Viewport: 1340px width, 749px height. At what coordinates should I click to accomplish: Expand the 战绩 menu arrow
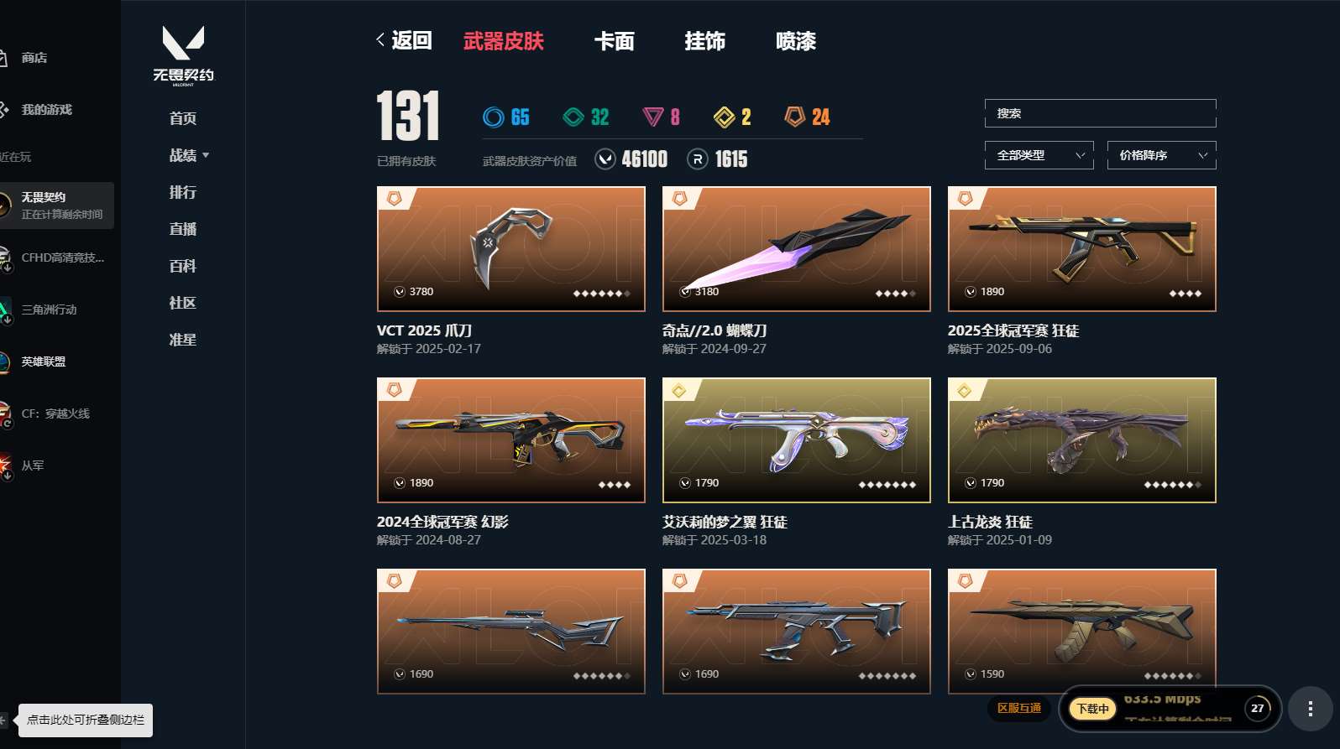[x=206, y=155]
